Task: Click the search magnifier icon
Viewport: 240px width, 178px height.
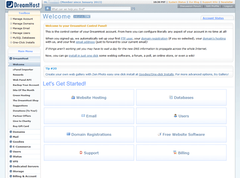Action: (48, 9)
